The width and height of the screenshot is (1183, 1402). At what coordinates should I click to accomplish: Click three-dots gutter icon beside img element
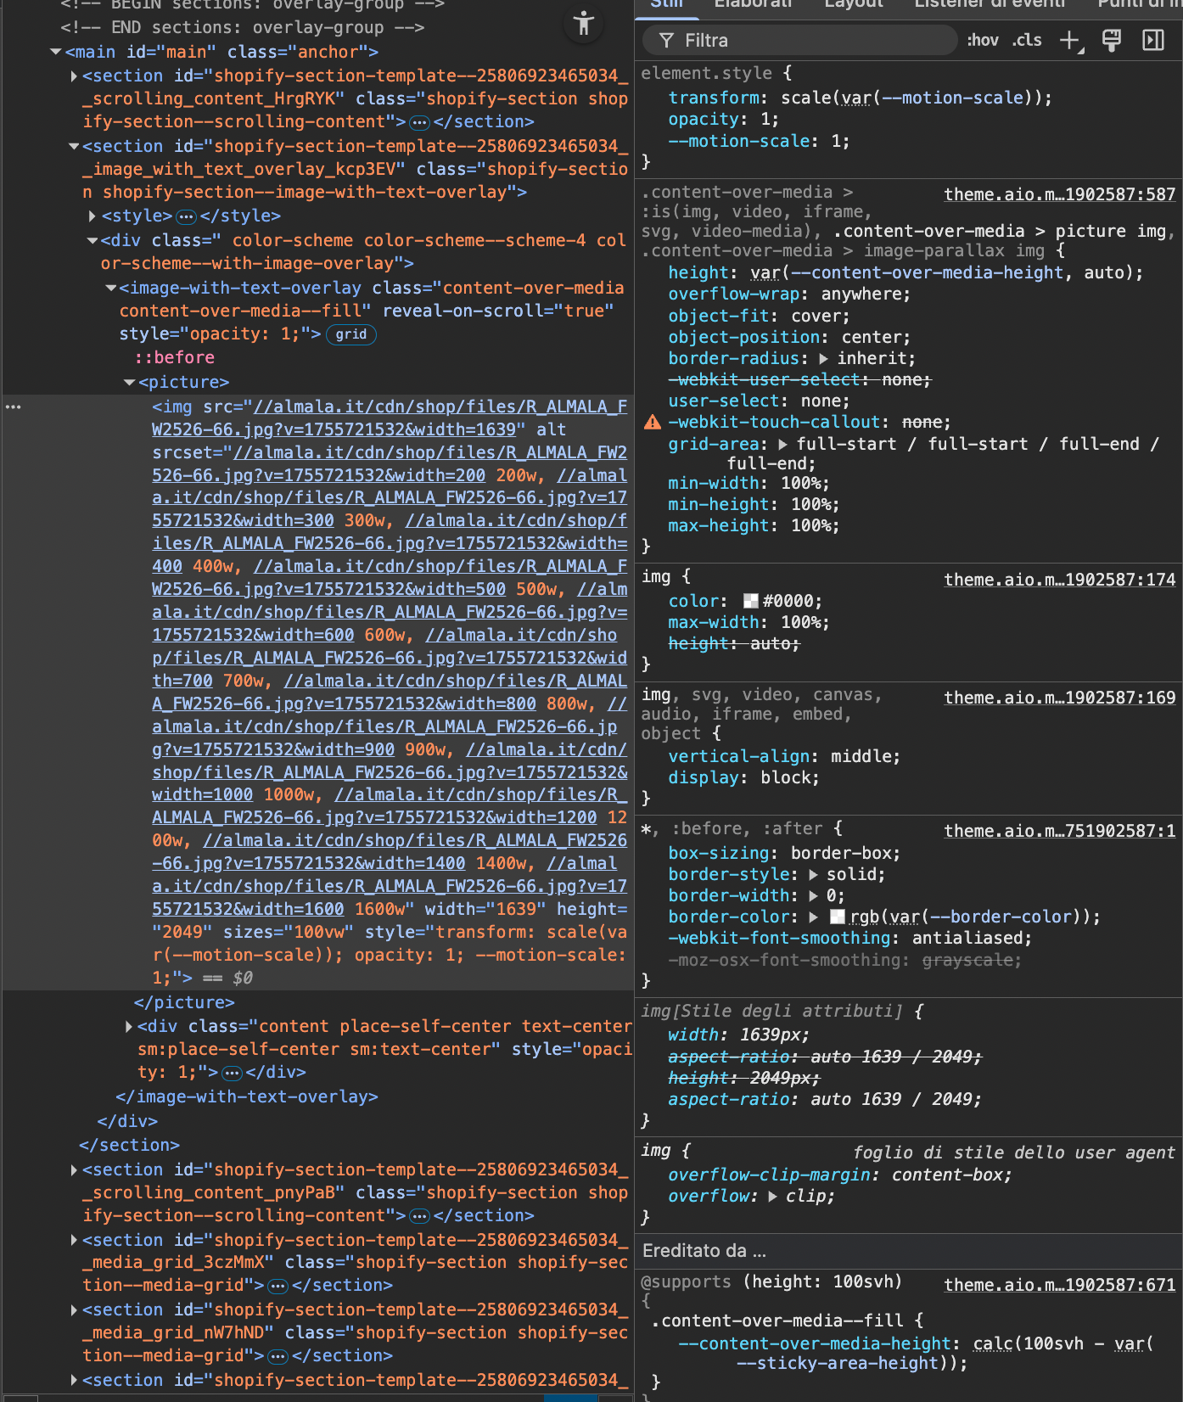13,407
